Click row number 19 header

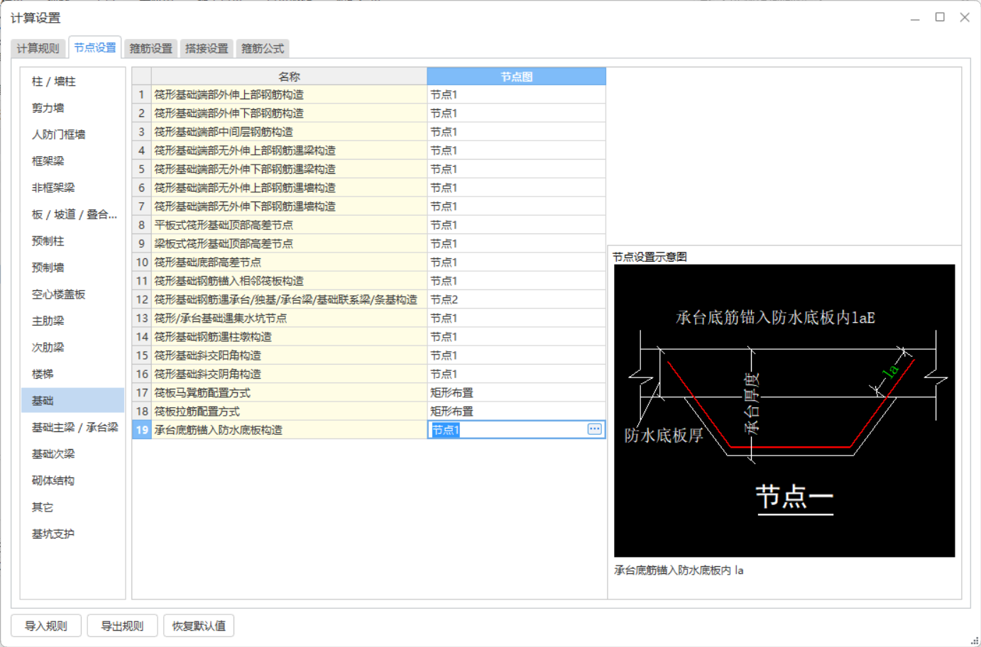tap(142, 430)
